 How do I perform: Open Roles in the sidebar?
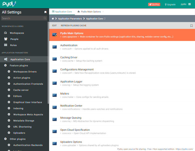coord(13,45)
